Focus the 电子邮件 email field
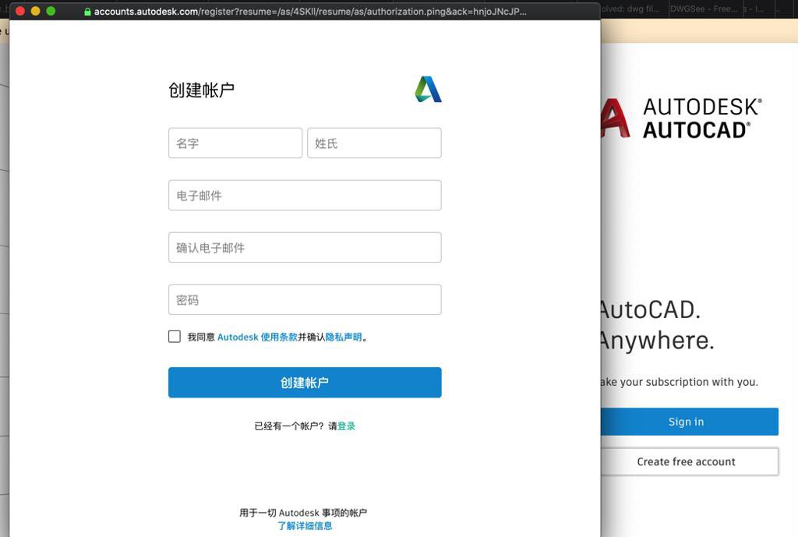798x537 pixels. (305, 196)
